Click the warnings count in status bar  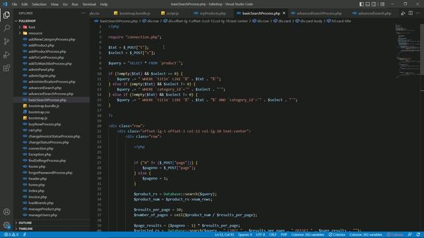point(15,235)
